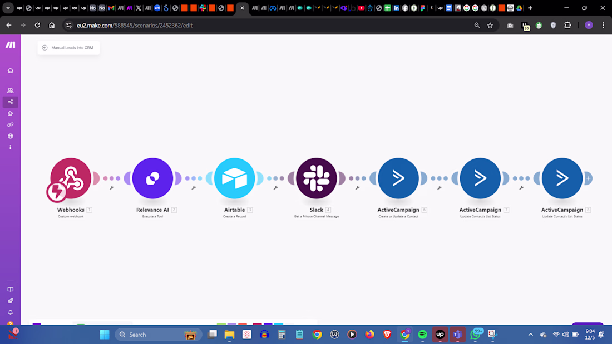Switch to the X (Twitter) browser tab

tap(139, 8)
